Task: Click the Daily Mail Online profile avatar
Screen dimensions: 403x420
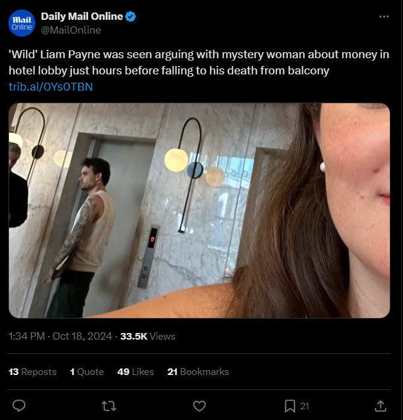Action: point(22,23)
